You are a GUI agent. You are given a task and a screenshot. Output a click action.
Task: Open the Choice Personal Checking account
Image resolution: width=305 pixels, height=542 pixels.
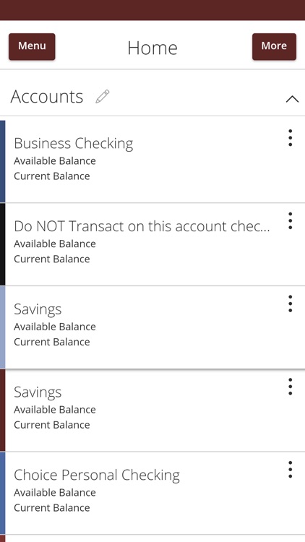click(97, 476)
